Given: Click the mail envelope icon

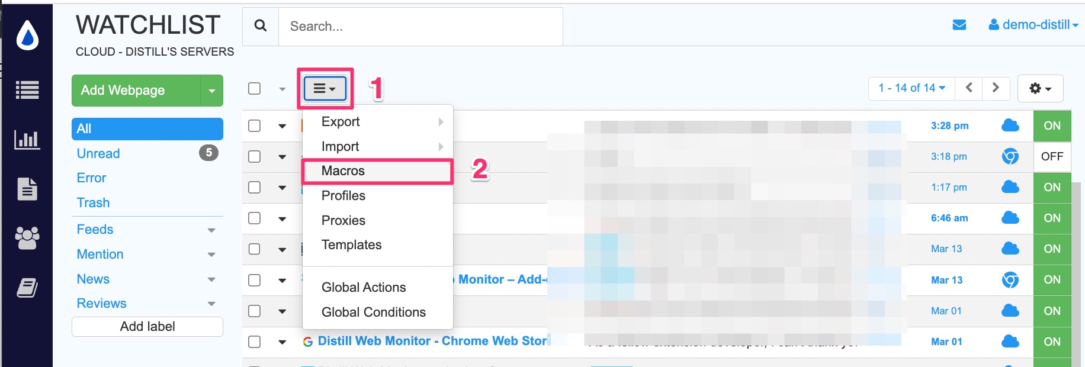Looking at the screenshot, I should (959, 25).
